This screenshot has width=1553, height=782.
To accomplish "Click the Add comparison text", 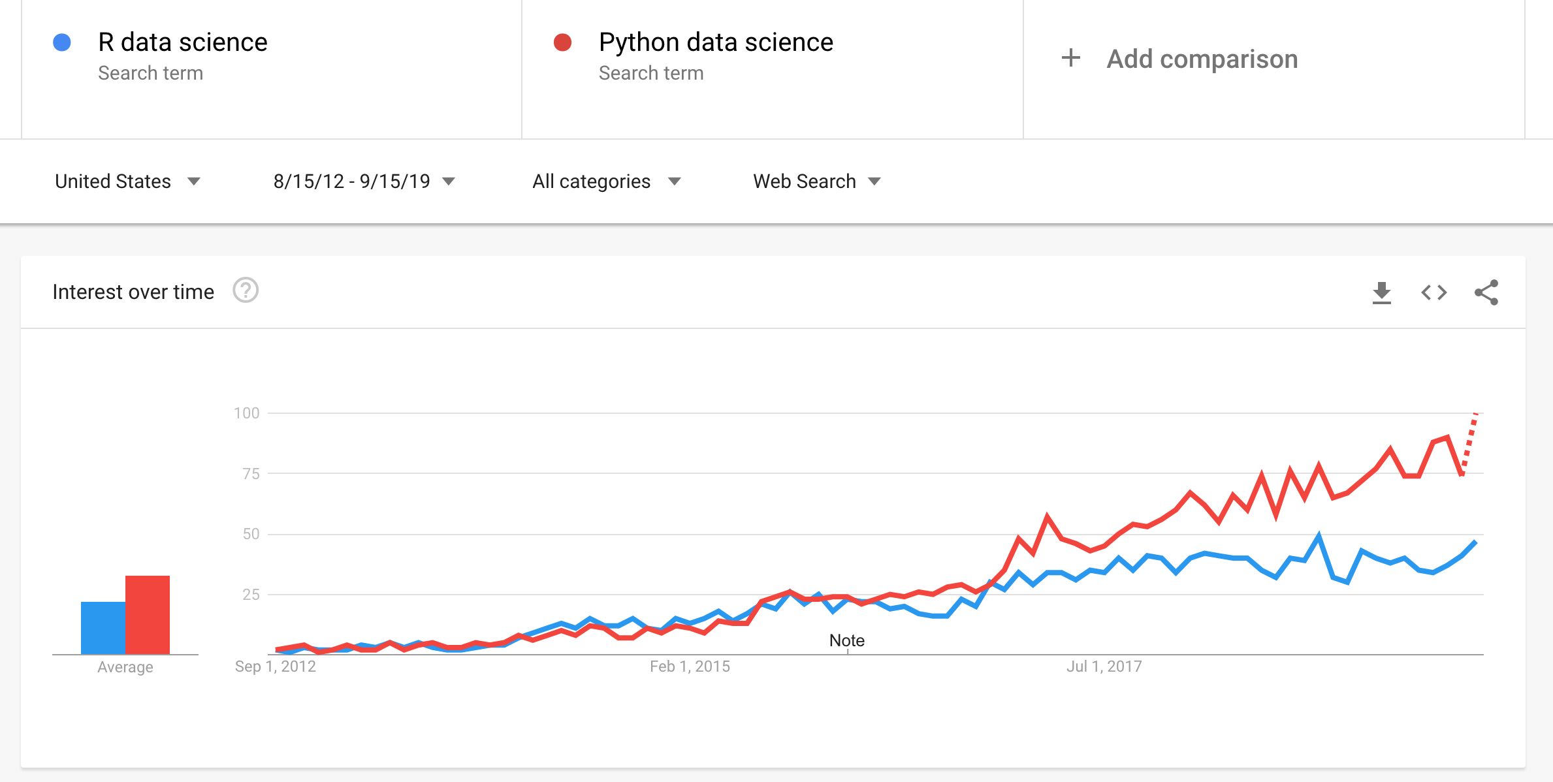I will pyautogui.click(x=1202, y=59).
